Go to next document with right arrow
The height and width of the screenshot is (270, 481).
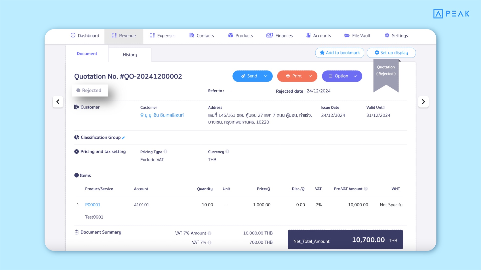(x=423, y=102)
